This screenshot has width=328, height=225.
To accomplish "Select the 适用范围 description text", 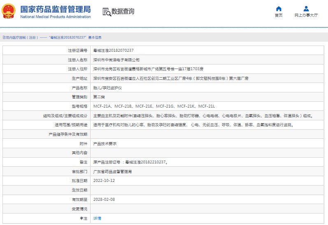I will point(193,125).
